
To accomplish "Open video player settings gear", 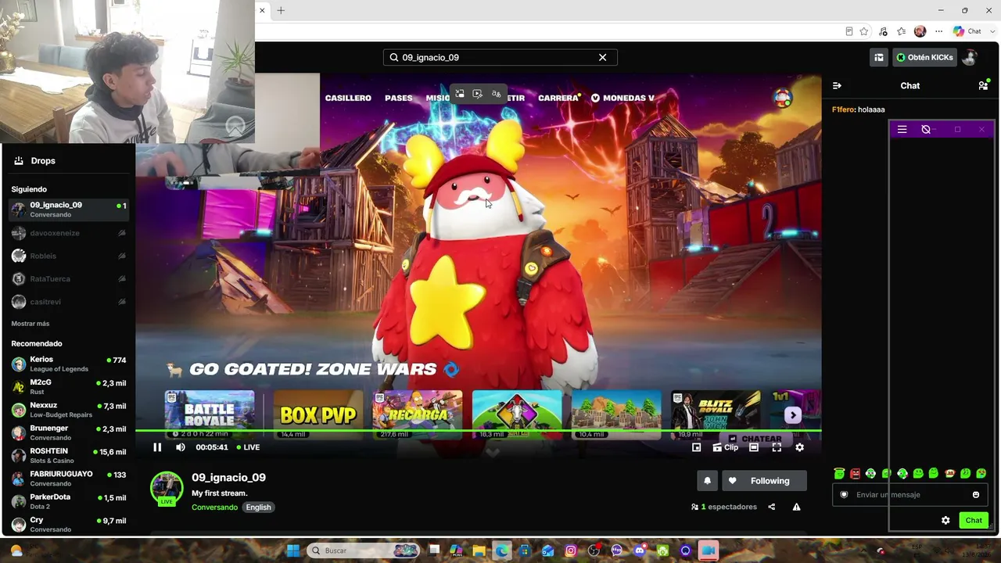I will [799, 447].
